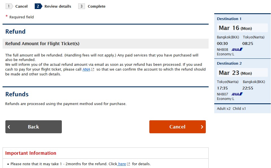
Task: Click the ANA logo beside flight NH807
Action: coord(237,94)
